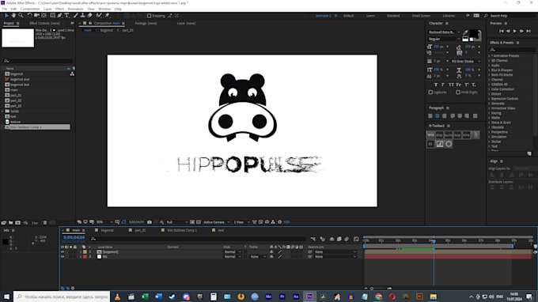Open the Fill Over Stroke dropdown
Viewport: 538px width, 302px height.
coord(466,62)
